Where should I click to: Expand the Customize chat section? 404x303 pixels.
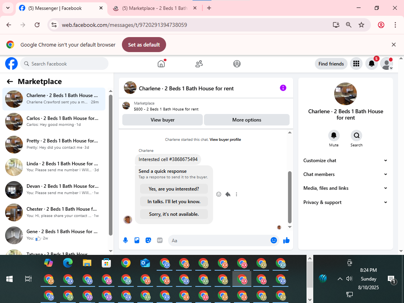coord(345,161)
